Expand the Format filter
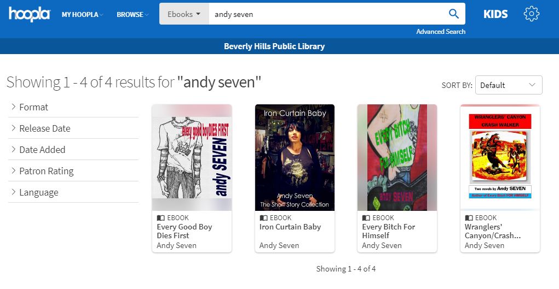 coord(33,107)
